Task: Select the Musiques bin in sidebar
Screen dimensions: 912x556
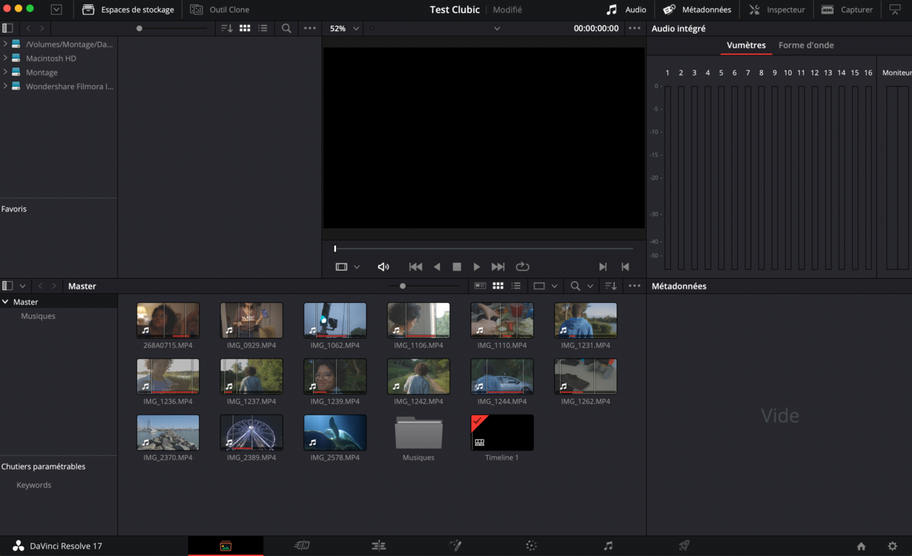Action: pos(38,316)
